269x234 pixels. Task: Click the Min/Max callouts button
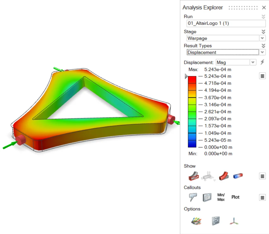[221, 197]
